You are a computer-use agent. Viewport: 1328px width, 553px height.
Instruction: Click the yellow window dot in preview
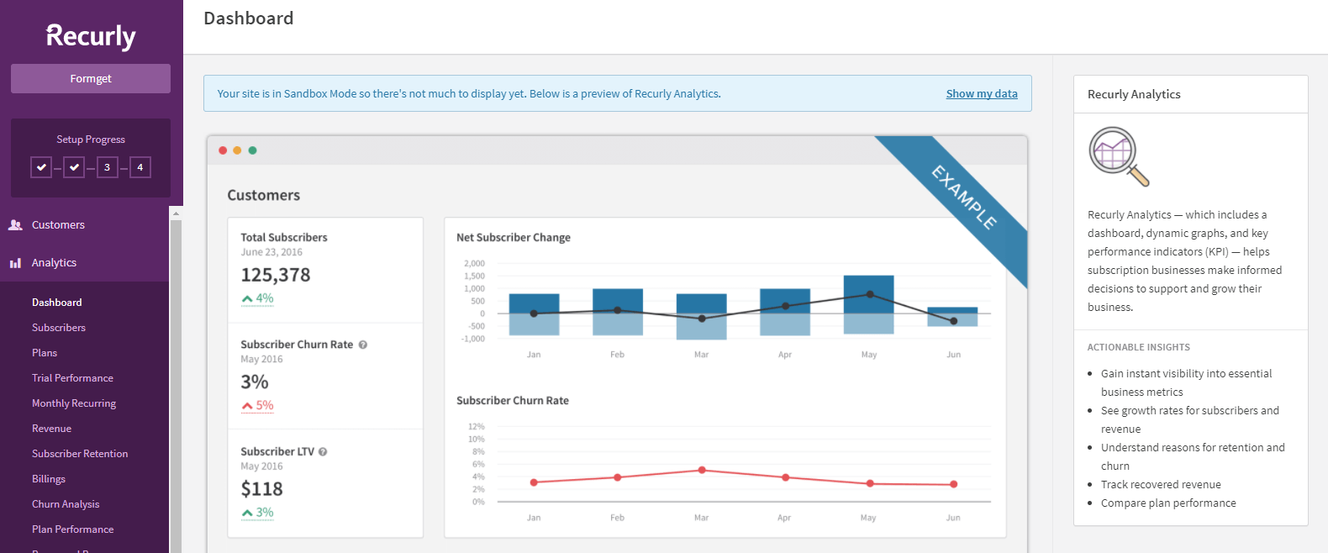point(237,150)
